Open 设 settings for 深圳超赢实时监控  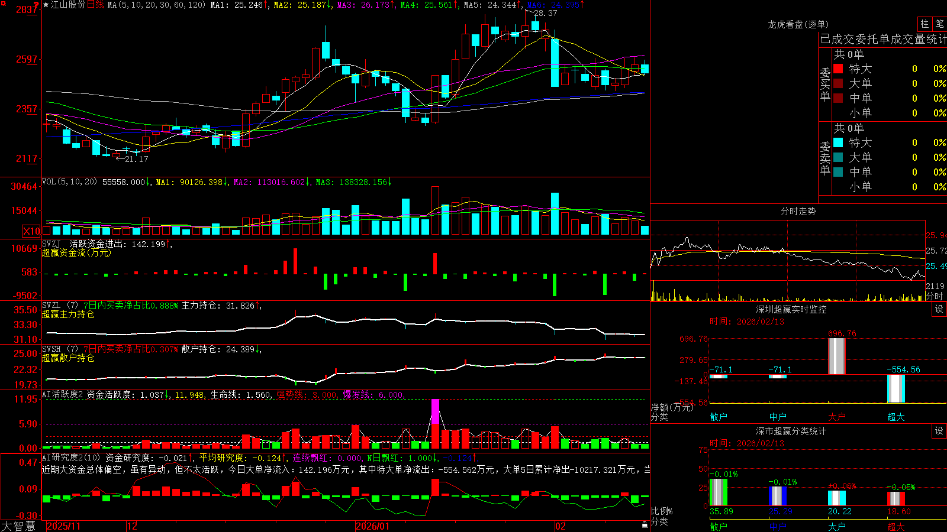click(939, 309)
